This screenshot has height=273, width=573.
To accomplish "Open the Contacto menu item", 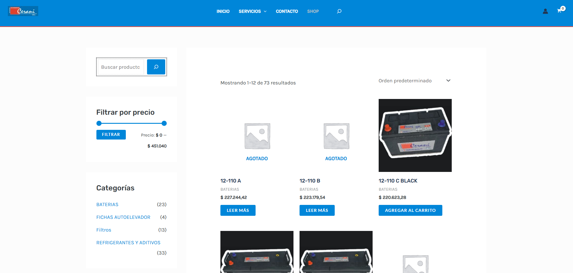I will (287, 12).
